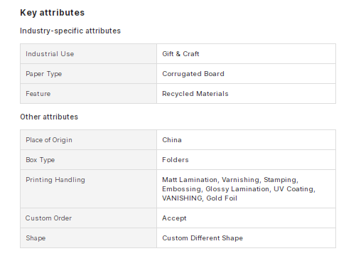The width and height of the screenshot is (356, 256).
Task: Select the Custom Different Shape value
Action: point(203,238)
